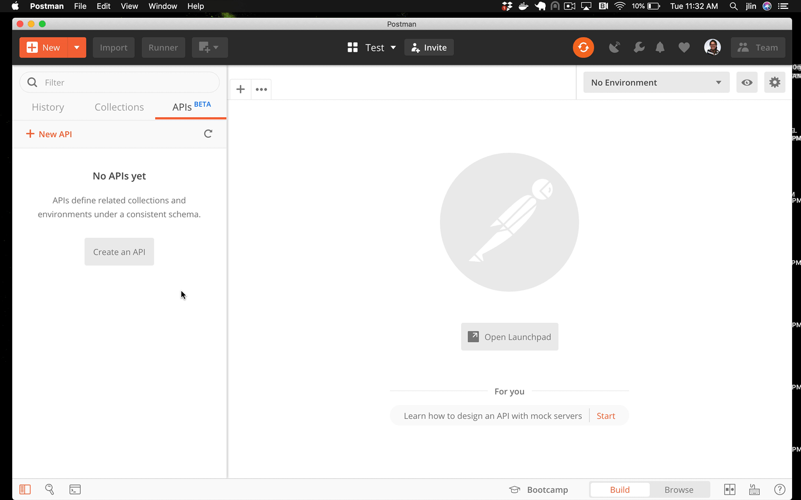Open keyboard shortcuts icon in status bar
This screenshot has height=500, width=801.
(754, 489)
